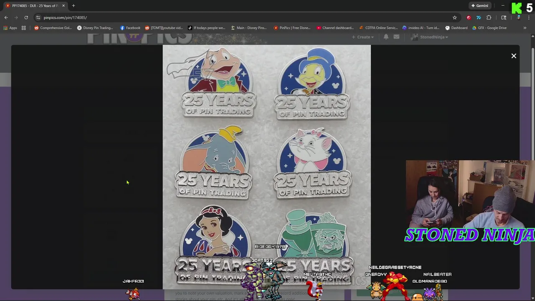Screen dimensions: 535x301
Task: Go back to the previous page
Action: (6, 18)
